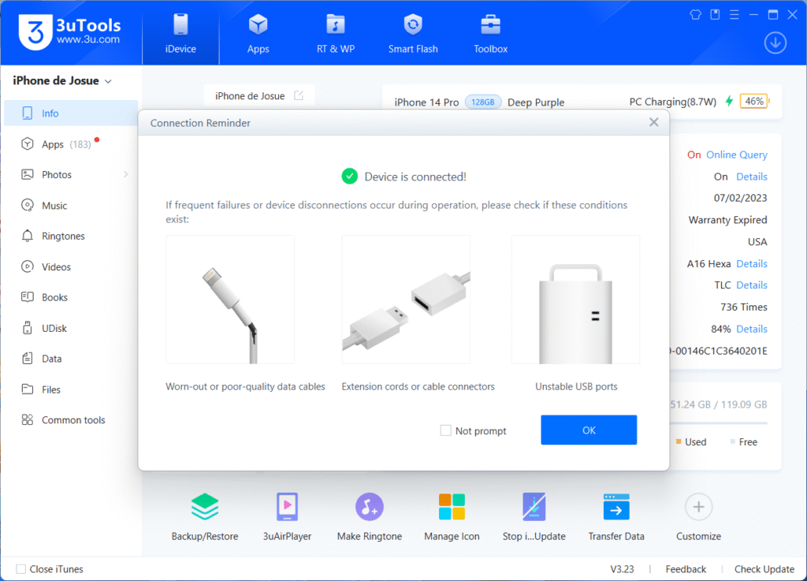
Task: Click the edit device name icon
Action: pos(299,95)
